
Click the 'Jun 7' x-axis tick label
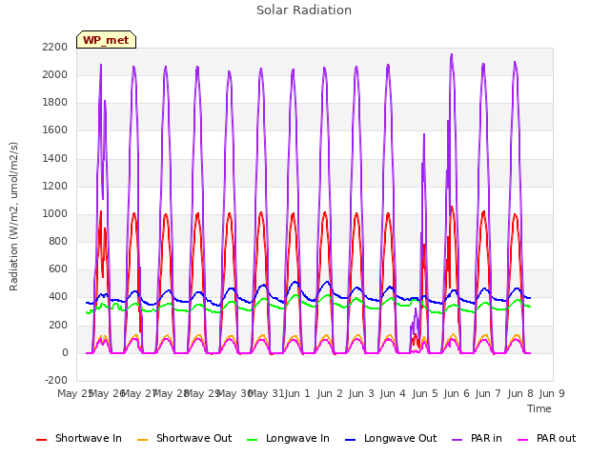(488, 393)
